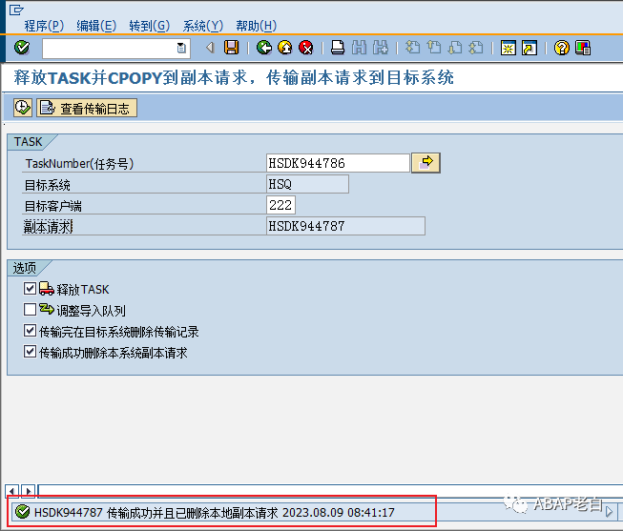Click the Execute clock icon button

23,108
